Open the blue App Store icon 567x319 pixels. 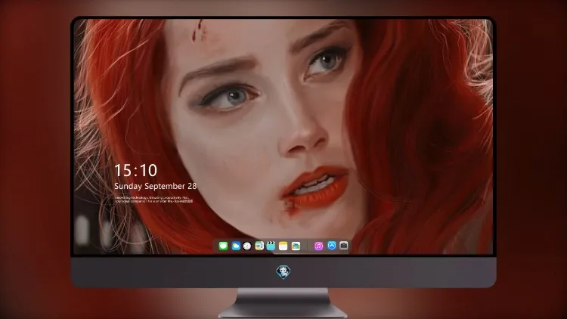tap(332, 246)
